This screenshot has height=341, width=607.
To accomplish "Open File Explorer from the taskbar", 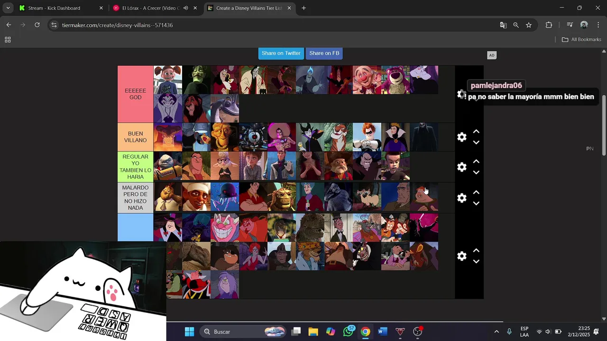I will click(x=313, y=332).
